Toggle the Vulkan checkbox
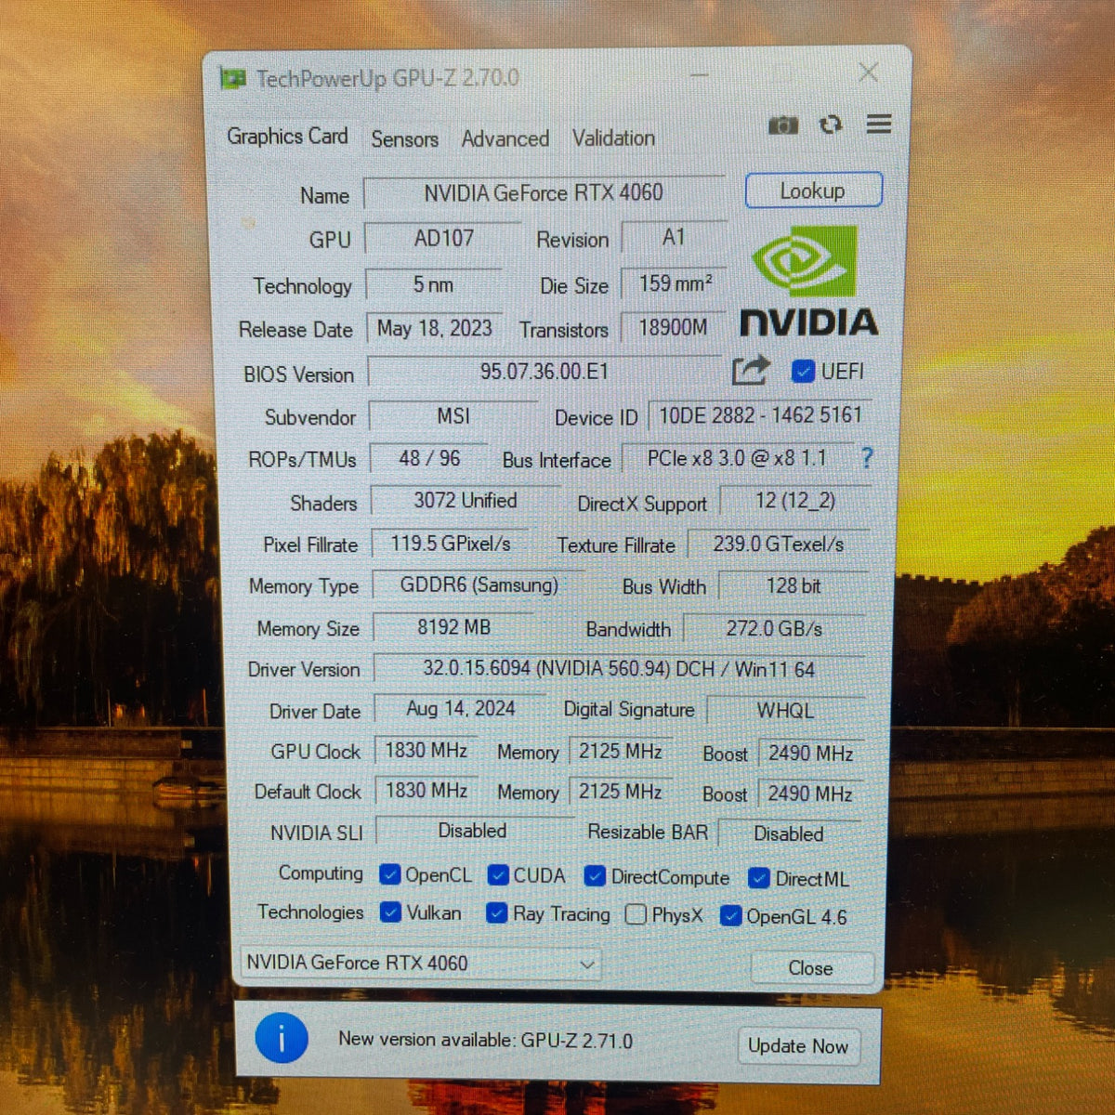The image size is (1115, 1115). pyautogui.click(x=390, y=912)
